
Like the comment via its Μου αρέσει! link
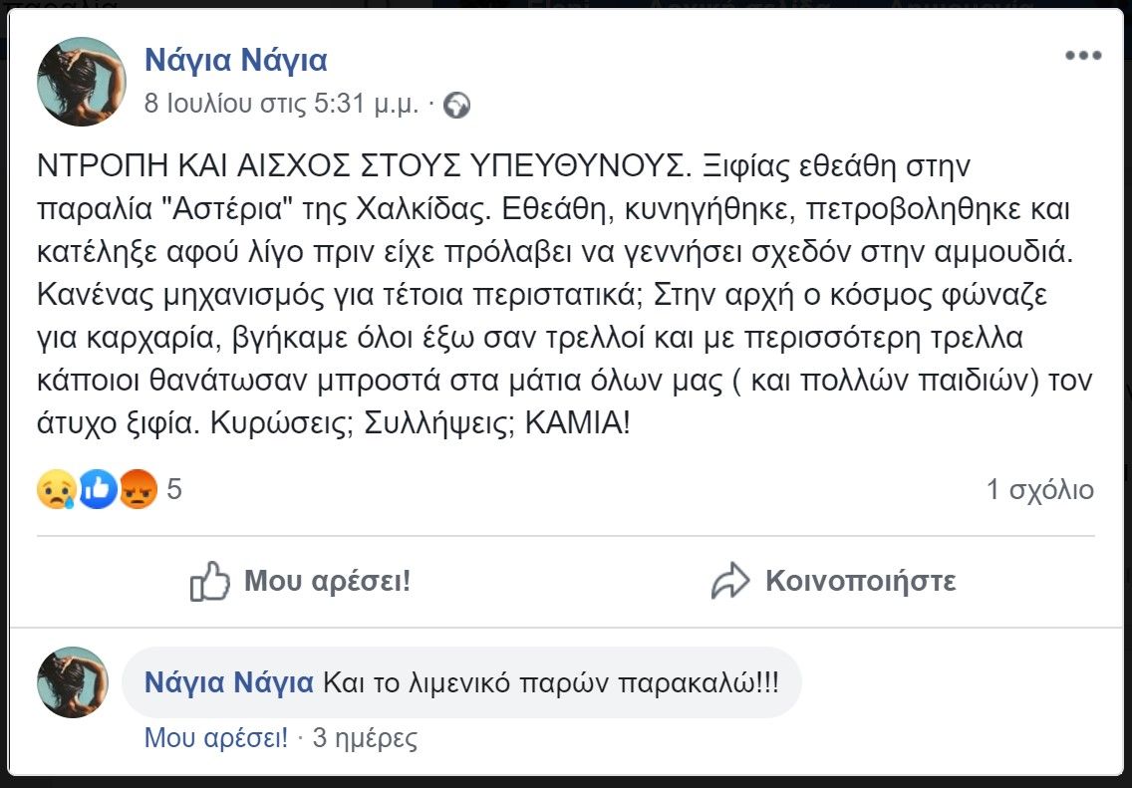(216, 739)
